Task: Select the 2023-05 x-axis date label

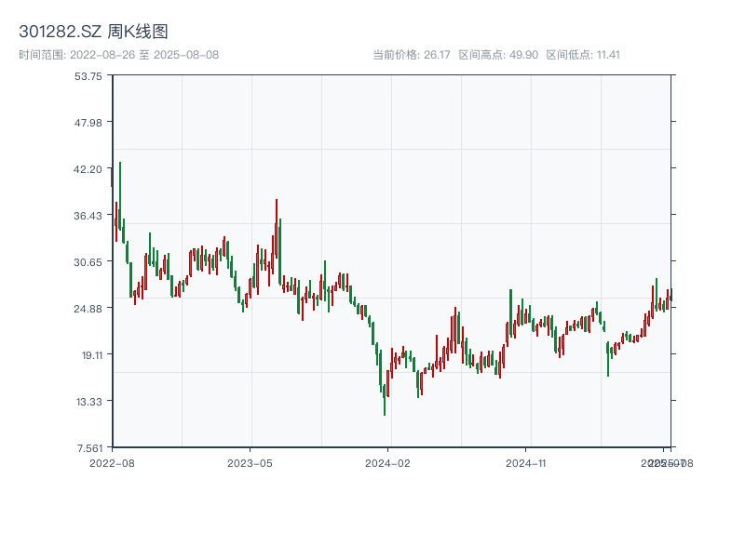Action: (x=250, y=462)
